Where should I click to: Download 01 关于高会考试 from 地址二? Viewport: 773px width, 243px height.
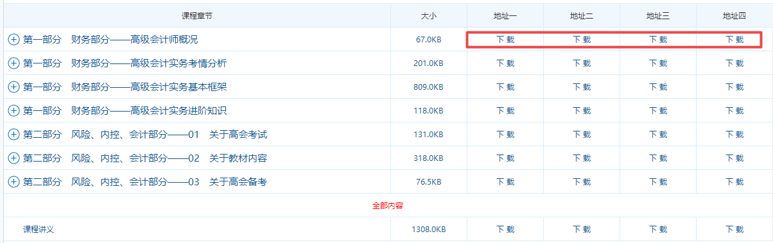[582, 135]
